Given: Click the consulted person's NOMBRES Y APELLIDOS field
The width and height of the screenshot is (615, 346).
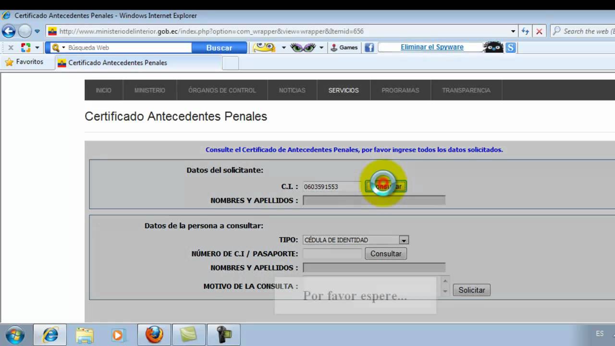Looking at the screenshot, I should click(374, 268).
